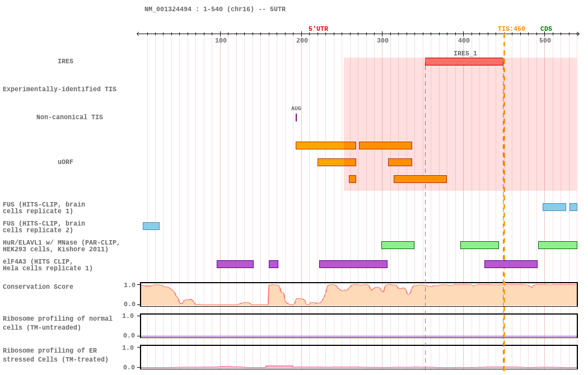Click the conservation score plot area
This screenshot has width=588, height=375.
[359, 294]
